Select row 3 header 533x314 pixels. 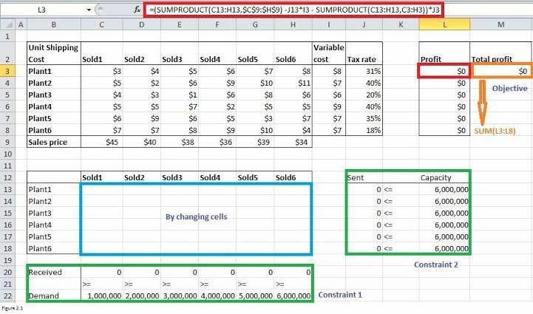click(x=7, y=72)
